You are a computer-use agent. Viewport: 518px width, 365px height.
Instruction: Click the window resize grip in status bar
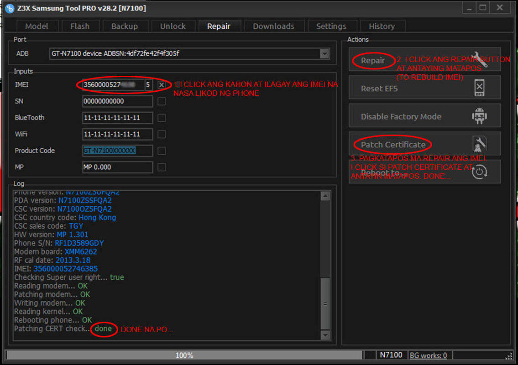point(509,356)
